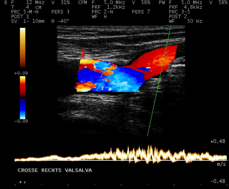Click the blue negative velocity color bar

[23, 109]
